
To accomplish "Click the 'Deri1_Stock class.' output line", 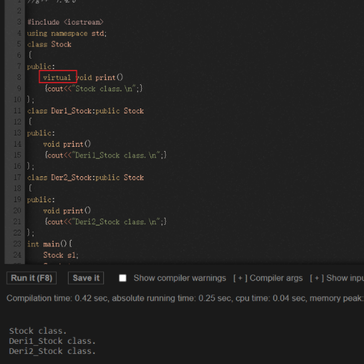I will (52, 341).
